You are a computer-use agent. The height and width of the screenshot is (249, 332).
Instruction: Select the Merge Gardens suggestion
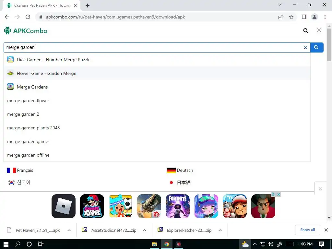[x=157, y=87]
